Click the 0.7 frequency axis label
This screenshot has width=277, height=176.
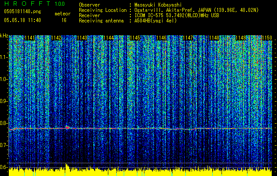click(x=4, y=145)
